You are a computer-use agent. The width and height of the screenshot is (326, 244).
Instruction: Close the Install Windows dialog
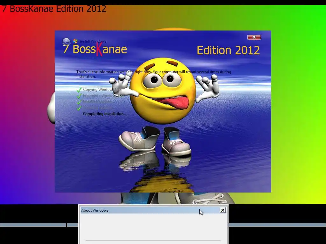254,37
